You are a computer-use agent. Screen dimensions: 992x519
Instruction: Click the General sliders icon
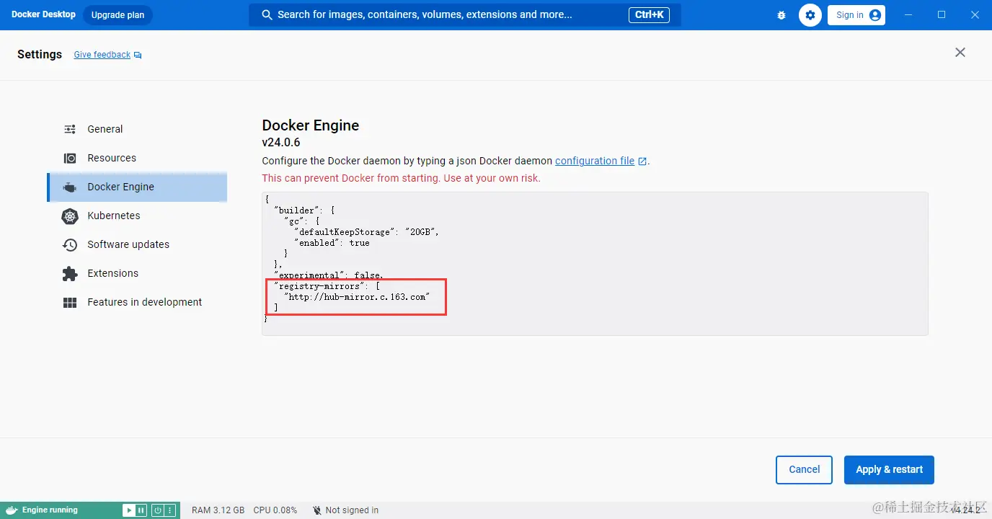pos(70,129)
